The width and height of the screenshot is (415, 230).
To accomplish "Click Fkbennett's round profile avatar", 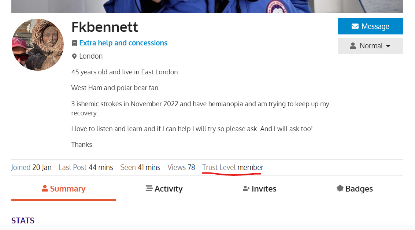I will click(38, 45).
